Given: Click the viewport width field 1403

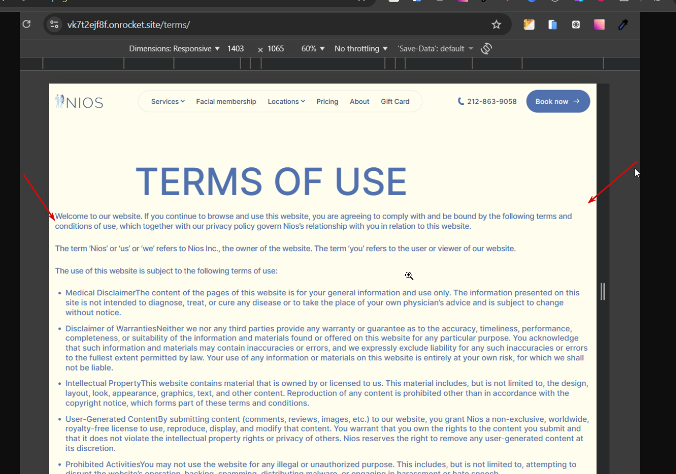Looking at the screenshot, I should [235, 49].
